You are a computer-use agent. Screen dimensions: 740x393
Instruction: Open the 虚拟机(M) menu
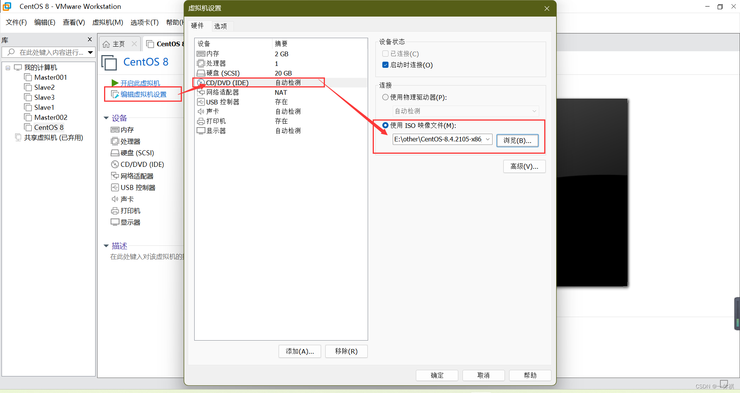pos(108,22)
